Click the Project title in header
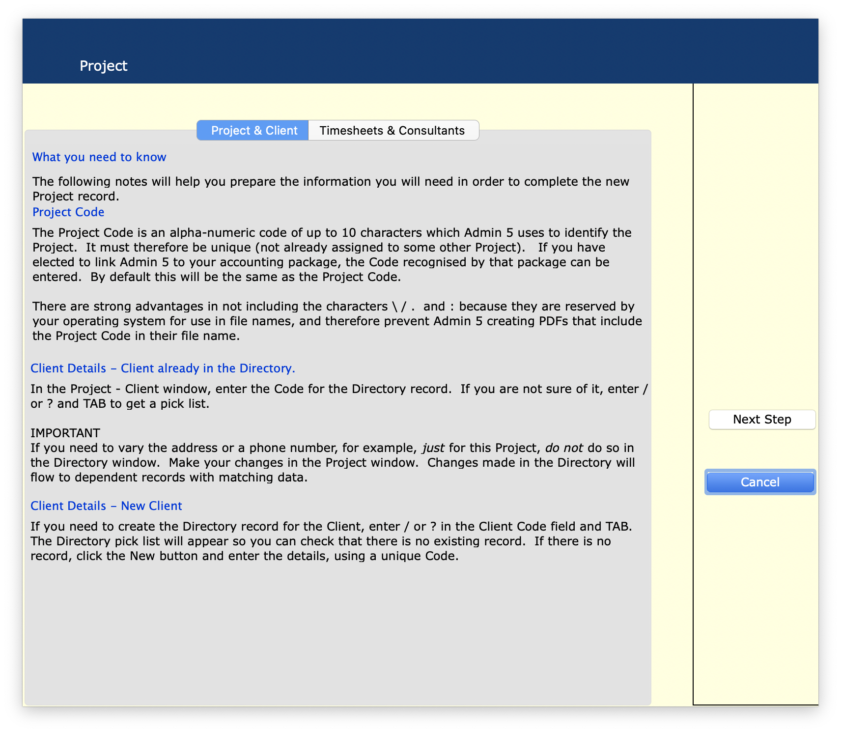 [x=104, y=66]
